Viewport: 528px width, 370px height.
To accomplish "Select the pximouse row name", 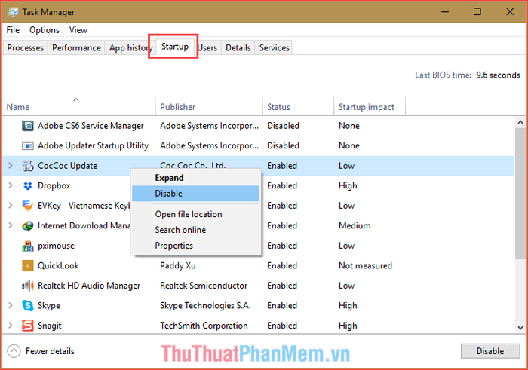I will [x=56, y=246].
